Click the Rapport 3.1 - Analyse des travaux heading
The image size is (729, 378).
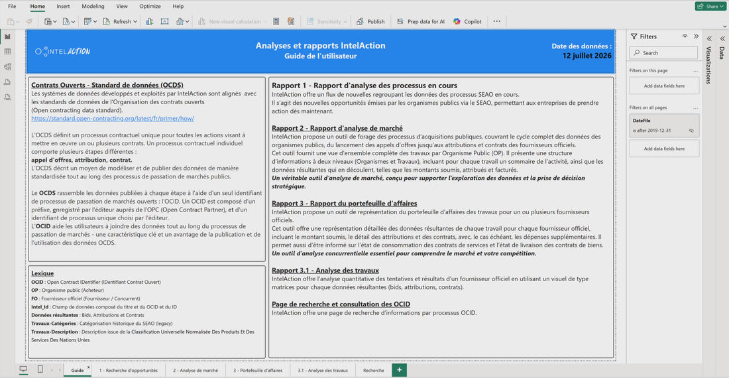click(325, 270)
